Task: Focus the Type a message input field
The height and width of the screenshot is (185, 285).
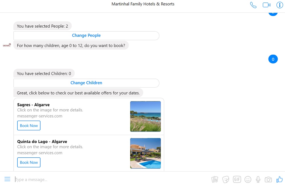Action: (x=111, y=180)
